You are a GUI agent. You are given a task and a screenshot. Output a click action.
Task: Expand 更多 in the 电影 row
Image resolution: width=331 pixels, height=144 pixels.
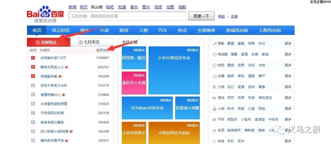coord(288,44)
